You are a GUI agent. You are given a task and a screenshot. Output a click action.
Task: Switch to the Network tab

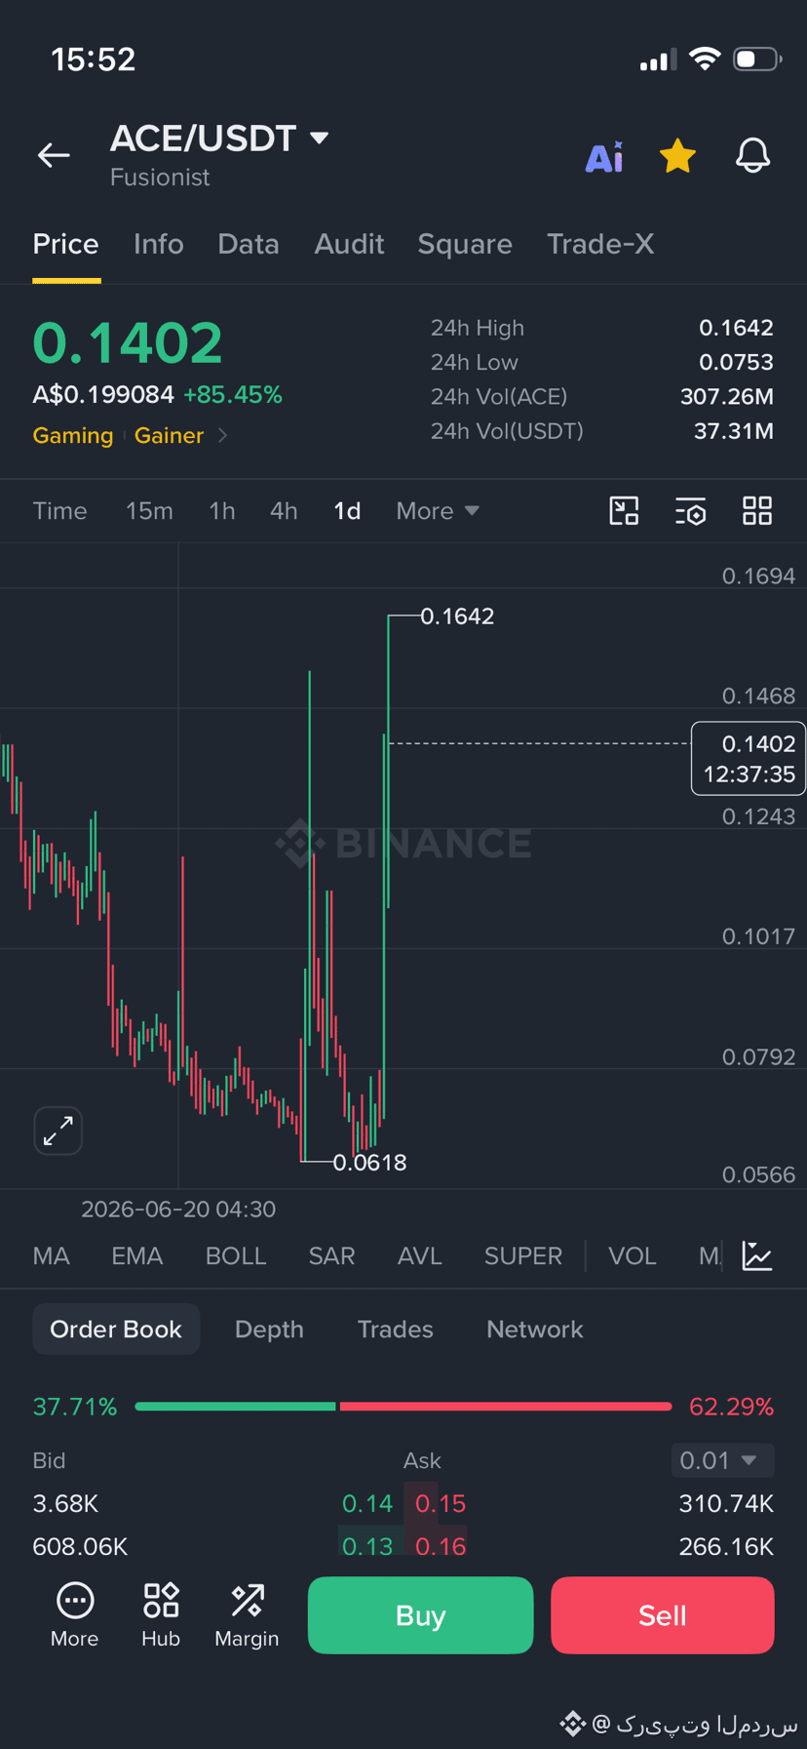tap(535, 1330)
